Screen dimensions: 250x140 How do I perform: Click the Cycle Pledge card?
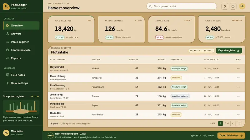pyautogui.click(x=222, y=29)
